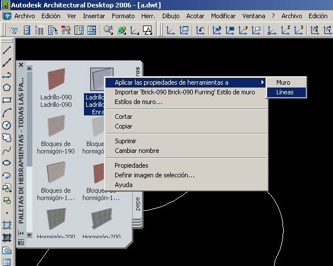
Task: Click the Face UCS icon
Action: pyautogui.click(x=243, y=30)
